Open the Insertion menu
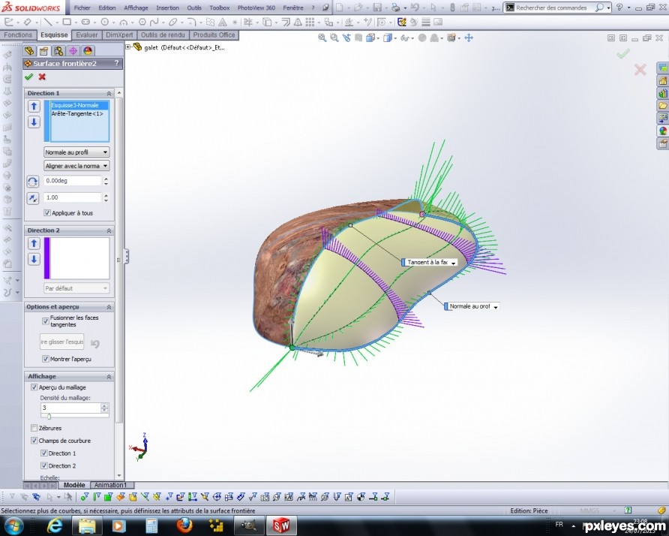 [x=168, y=8]
